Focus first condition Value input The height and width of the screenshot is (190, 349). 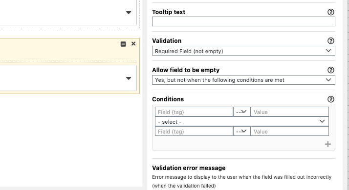click(x=289, y=112)
